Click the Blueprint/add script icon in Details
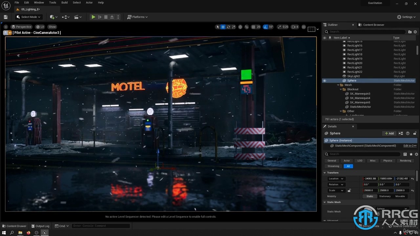The image size is (420, 236). click(x=401, y=133)
